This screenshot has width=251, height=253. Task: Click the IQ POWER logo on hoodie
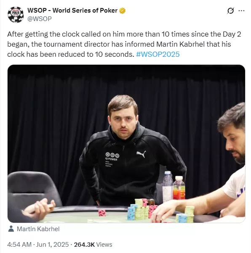112,156
